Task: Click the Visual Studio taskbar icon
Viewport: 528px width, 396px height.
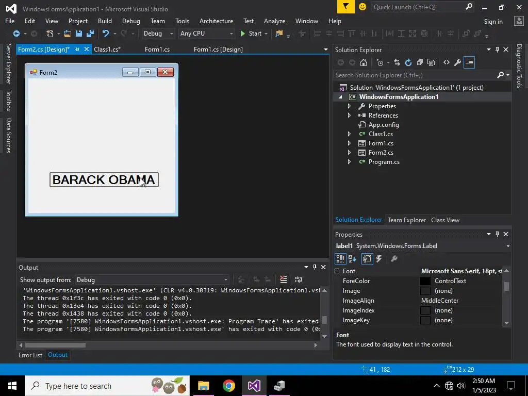Action: click(x=254, y=386)
